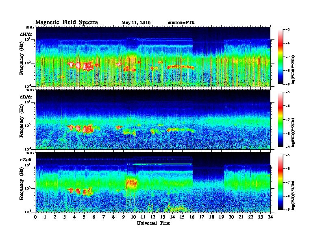Click the "6" tick on Universal Time axis
Viewport: 322px width, 249px height.
tap(94, 217)
